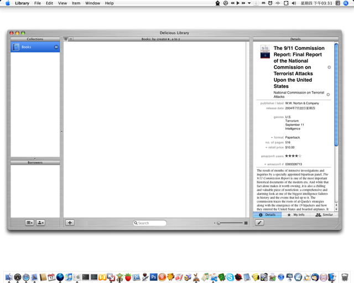Image resolution: width=354 pixels, height=283 pixels.
Task: Click publisher W.W. Norton & Company
Action: [x=302, y=103]
